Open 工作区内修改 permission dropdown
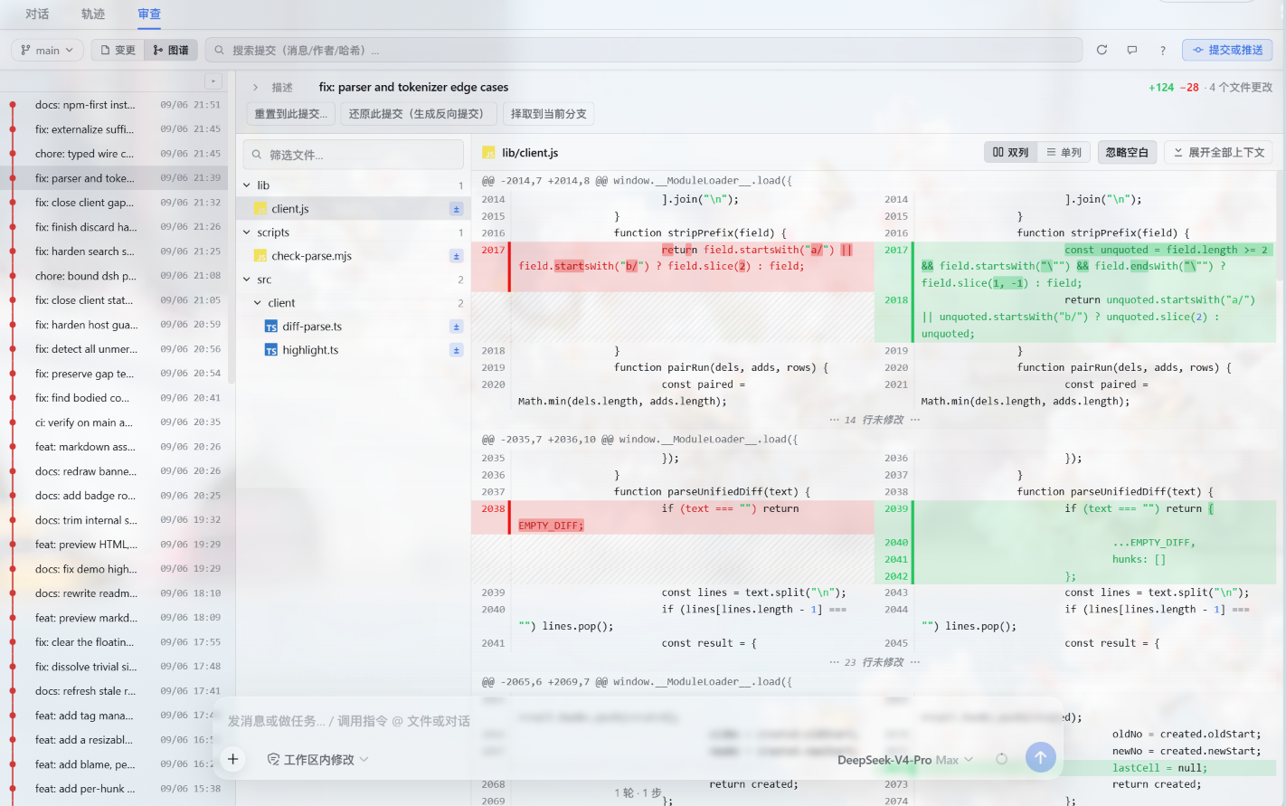Image resolution: width=1286 pixels, height=806 pixels. click(318, 760)
